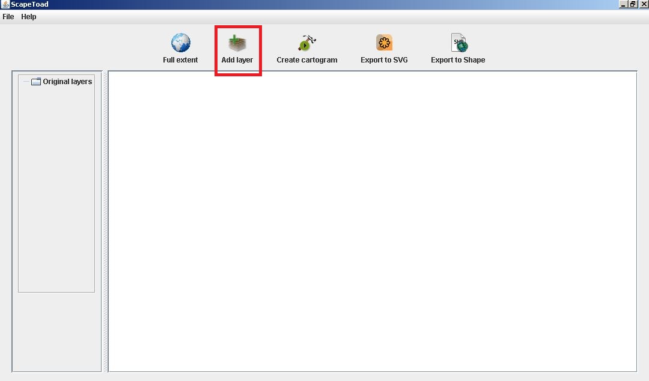Restore down the ScapeToad window
This screenshot has width=649, height=381.
click(x=633, y=4)
